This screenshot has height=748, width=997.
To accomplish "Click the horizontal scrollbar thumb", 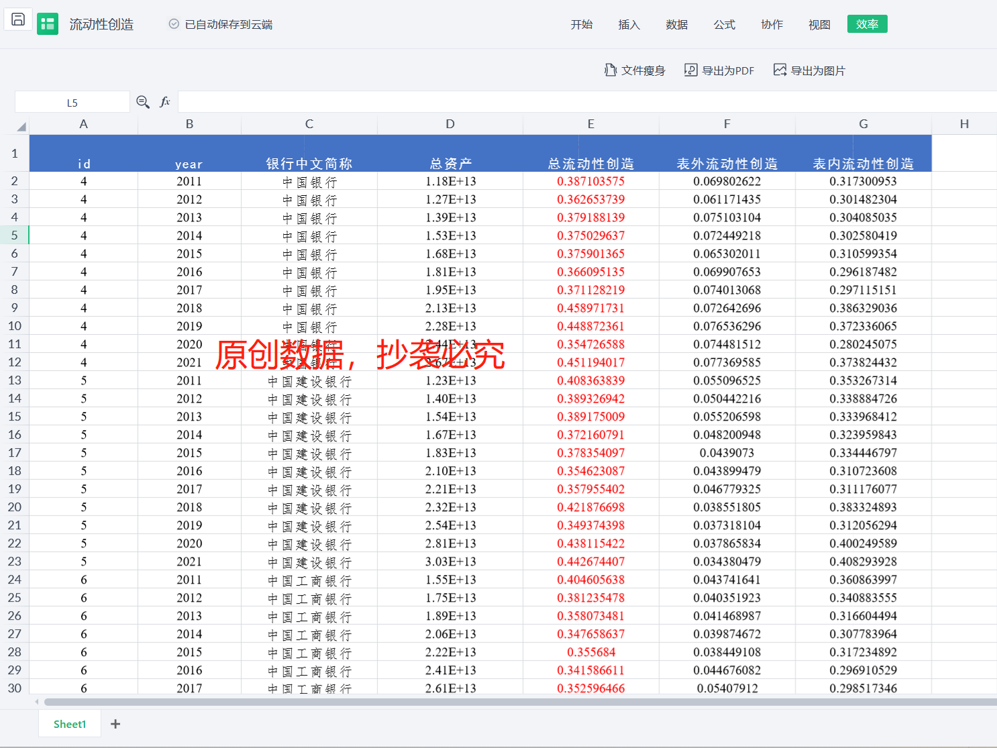I will pos(521,702).
